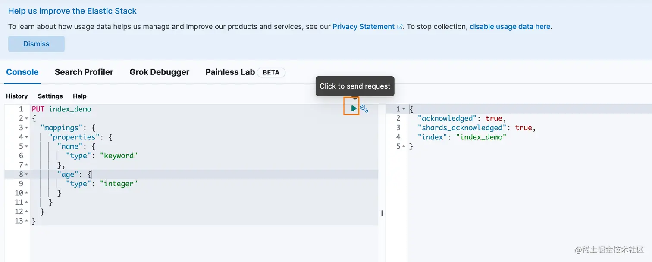
Task: Collapse the "properties" block on line 4
Action: click(26, 137)
